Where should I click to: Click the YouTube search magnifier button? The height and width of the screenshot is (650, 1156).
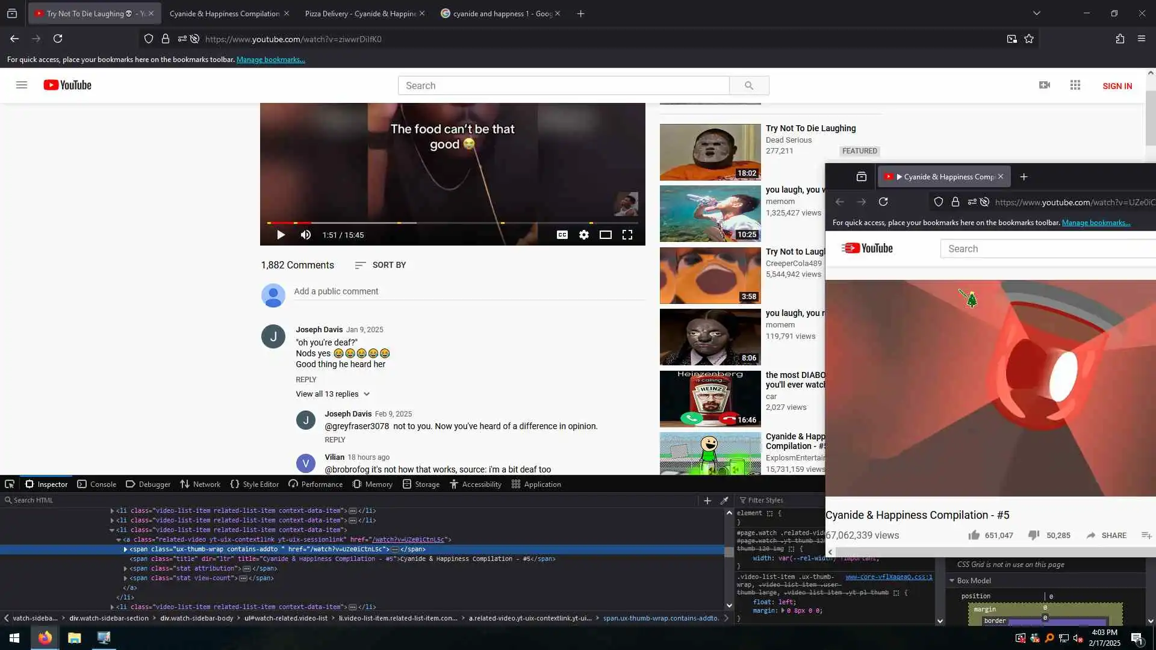point(748,85)
